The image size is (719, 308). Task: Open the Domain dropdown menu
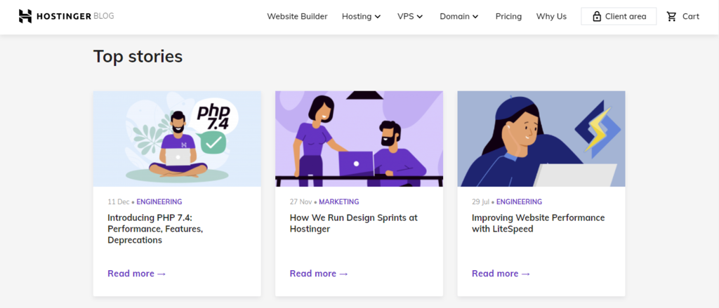459,16
